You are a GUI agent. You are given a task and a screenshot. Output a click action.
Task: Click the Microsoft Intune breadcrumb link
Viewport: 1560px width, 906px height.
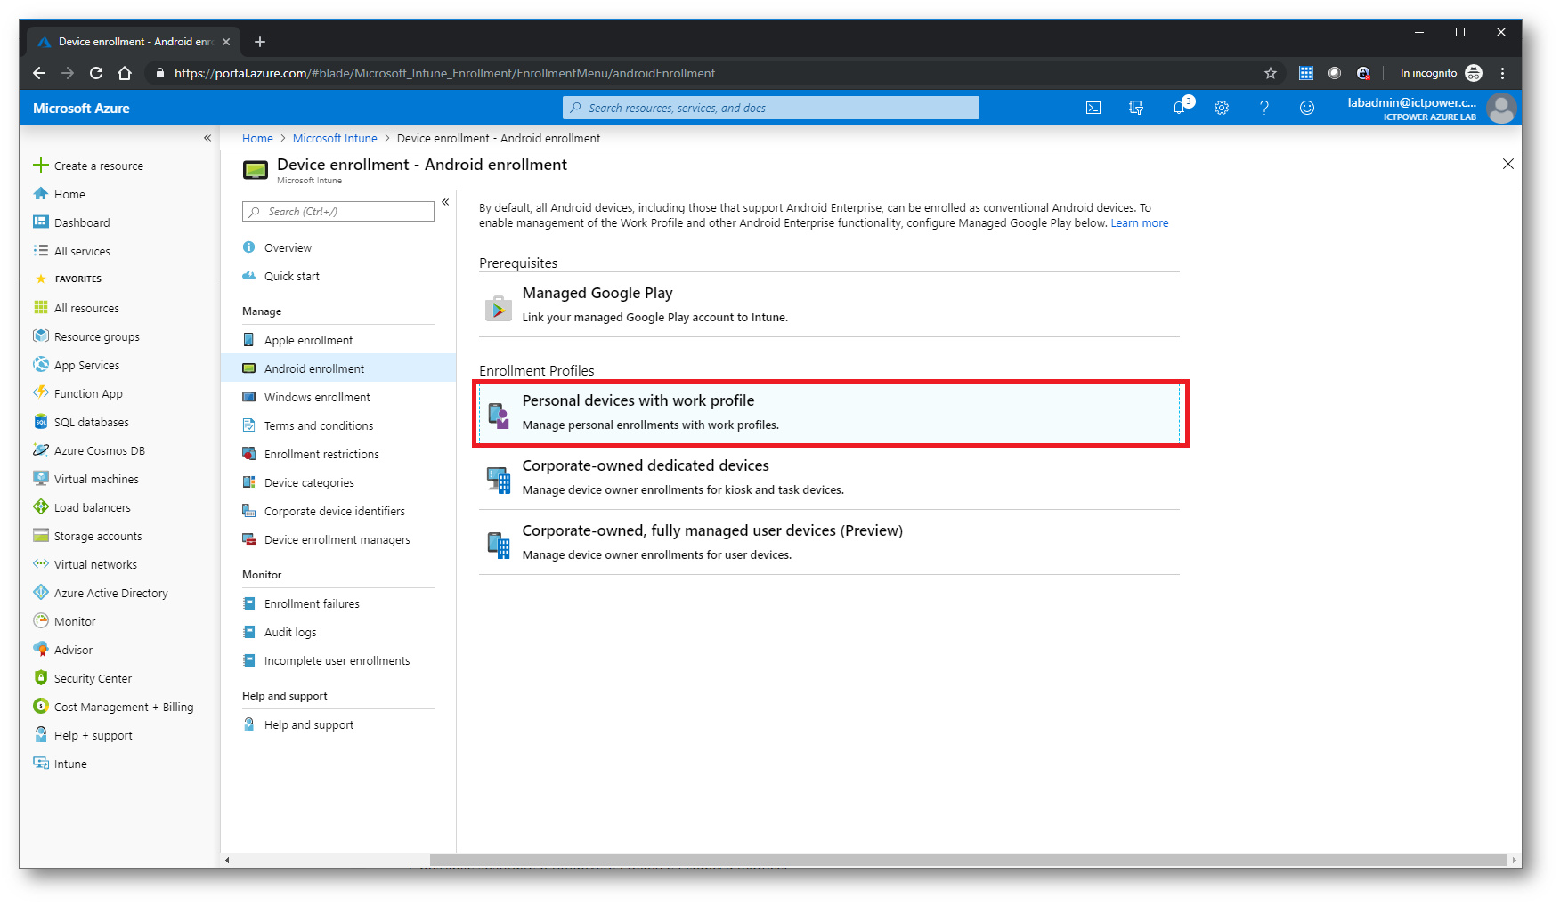335,138
